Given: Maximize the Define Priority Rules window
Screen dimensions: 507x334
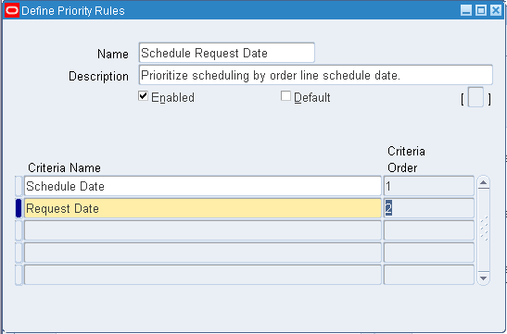Looking at the screenshot, I should tap(481, 10).
